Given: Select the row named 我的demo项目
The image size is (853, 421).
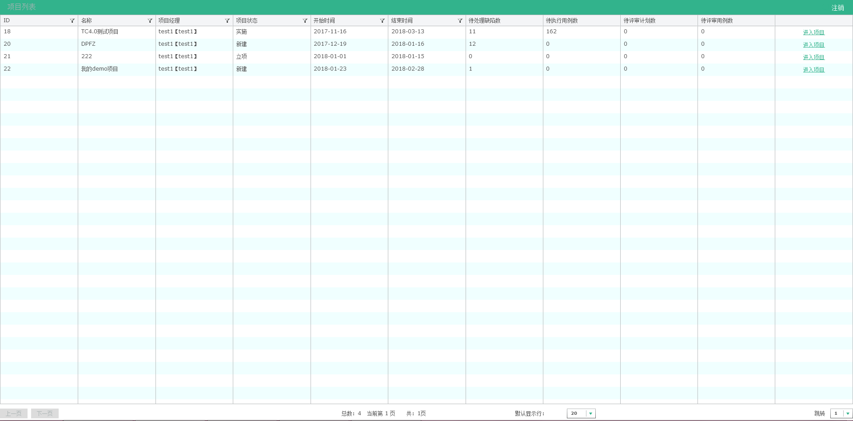Looking at the screenshot, I should (x=100, y=69).
